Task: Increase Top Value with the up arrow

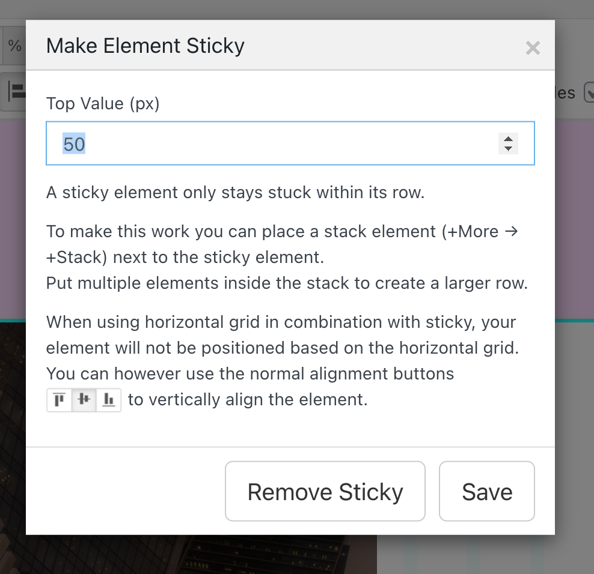Action: 508,138
